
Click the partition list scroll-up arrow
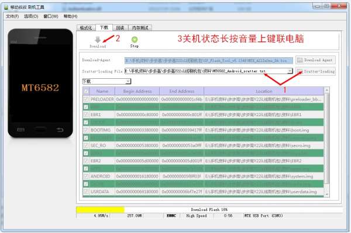[326, 91]
